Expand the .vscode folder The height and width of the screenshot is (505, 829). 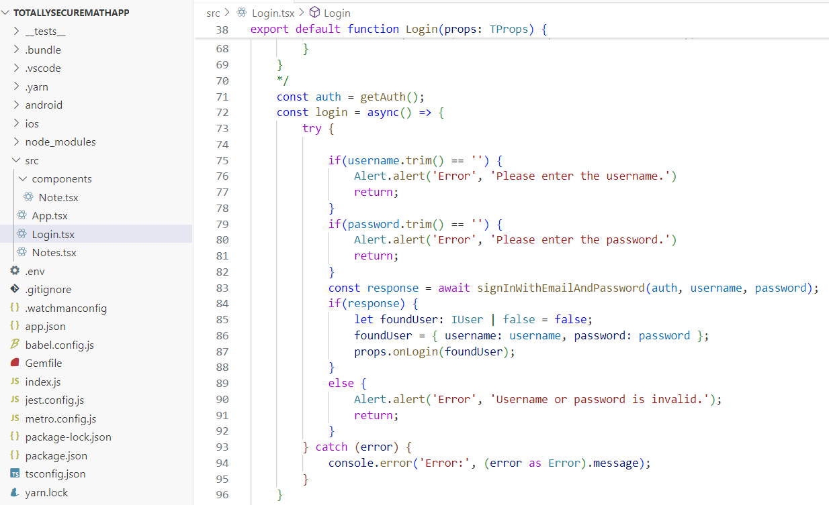[17, 68]
